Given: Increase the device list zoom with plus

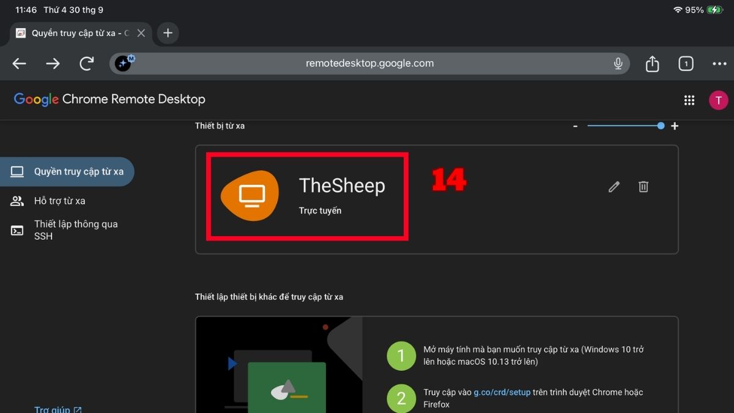Looking at the screenshot, I should click(x=675, y=126).
